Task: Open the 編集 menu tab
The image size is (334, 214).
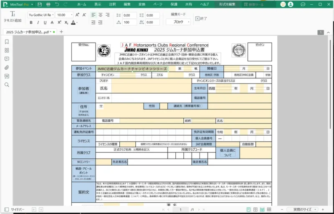Action: tap(127, 4)
